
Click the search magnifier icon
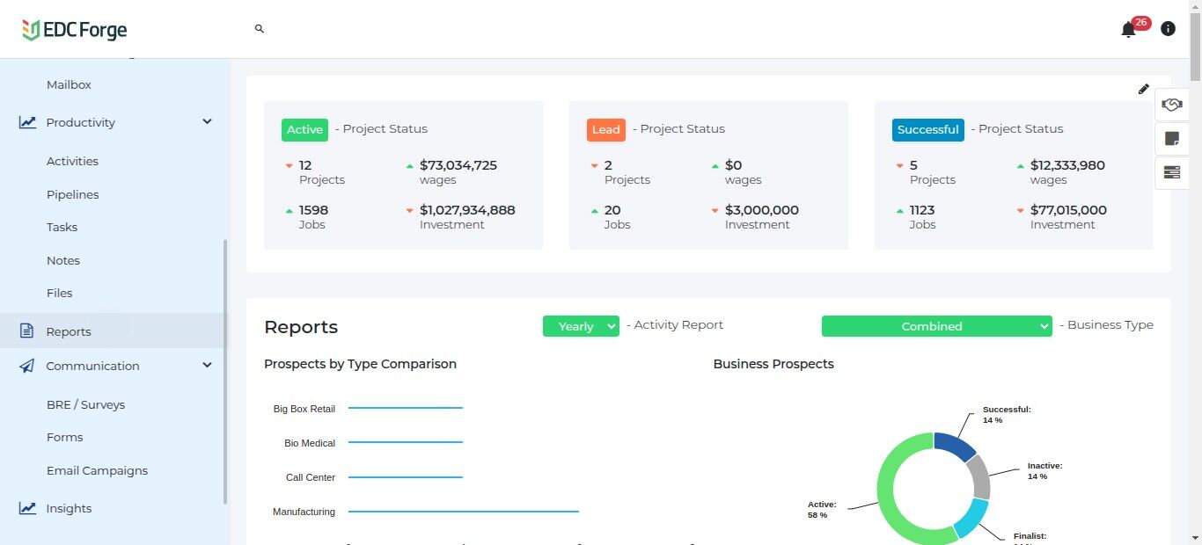tap(260, 29)
